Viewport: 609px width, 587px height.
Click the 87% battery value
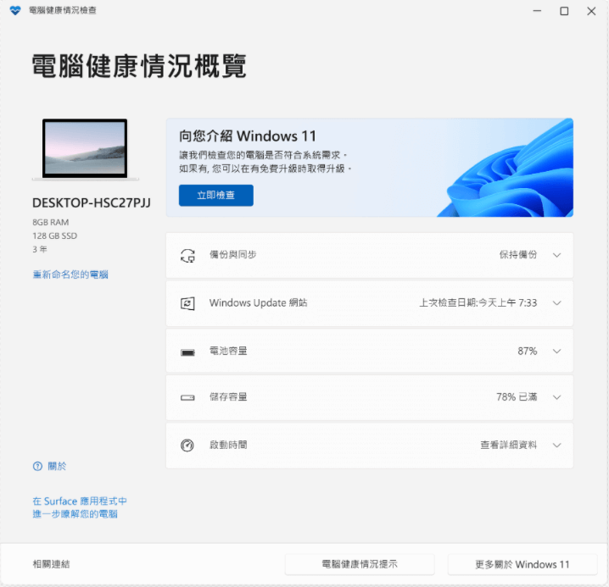pos(528,352)
